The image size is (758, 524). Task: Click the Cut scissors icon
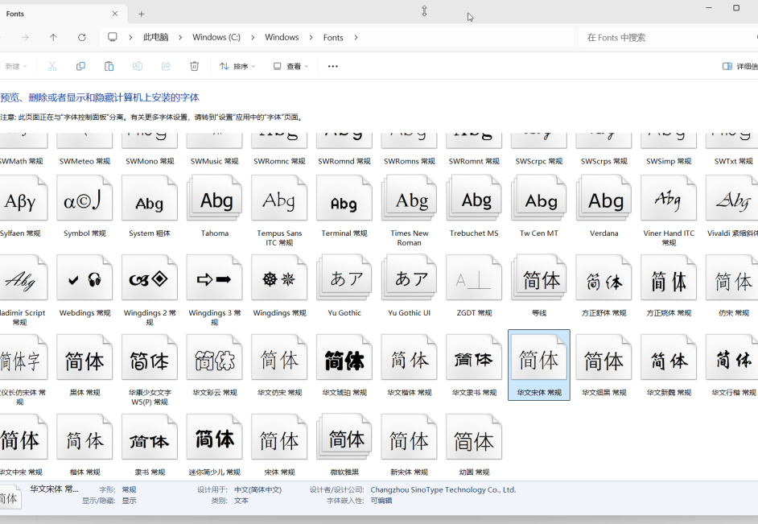(x=52, y=66)
